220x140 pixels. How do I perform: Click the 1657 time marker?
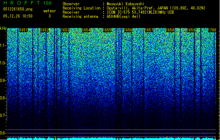149,30
